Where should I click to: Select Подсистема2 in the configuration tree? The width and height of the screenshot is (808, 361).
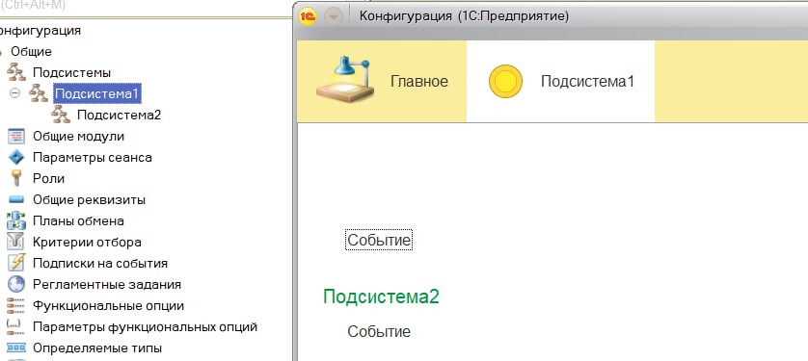119,115
